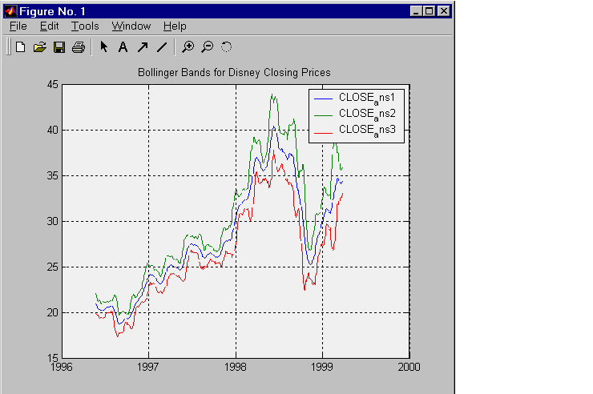The image size is (593, 394).
Task: Click the x-axis label 2000
Action: [x=409, y=368]
